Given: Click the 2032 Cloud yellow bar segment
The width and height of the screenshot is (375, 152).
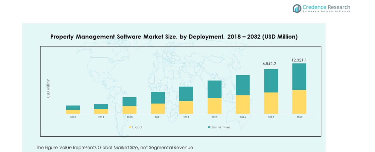Looking at the screenshot, I should pyautogui.click(x=299, y=102).
